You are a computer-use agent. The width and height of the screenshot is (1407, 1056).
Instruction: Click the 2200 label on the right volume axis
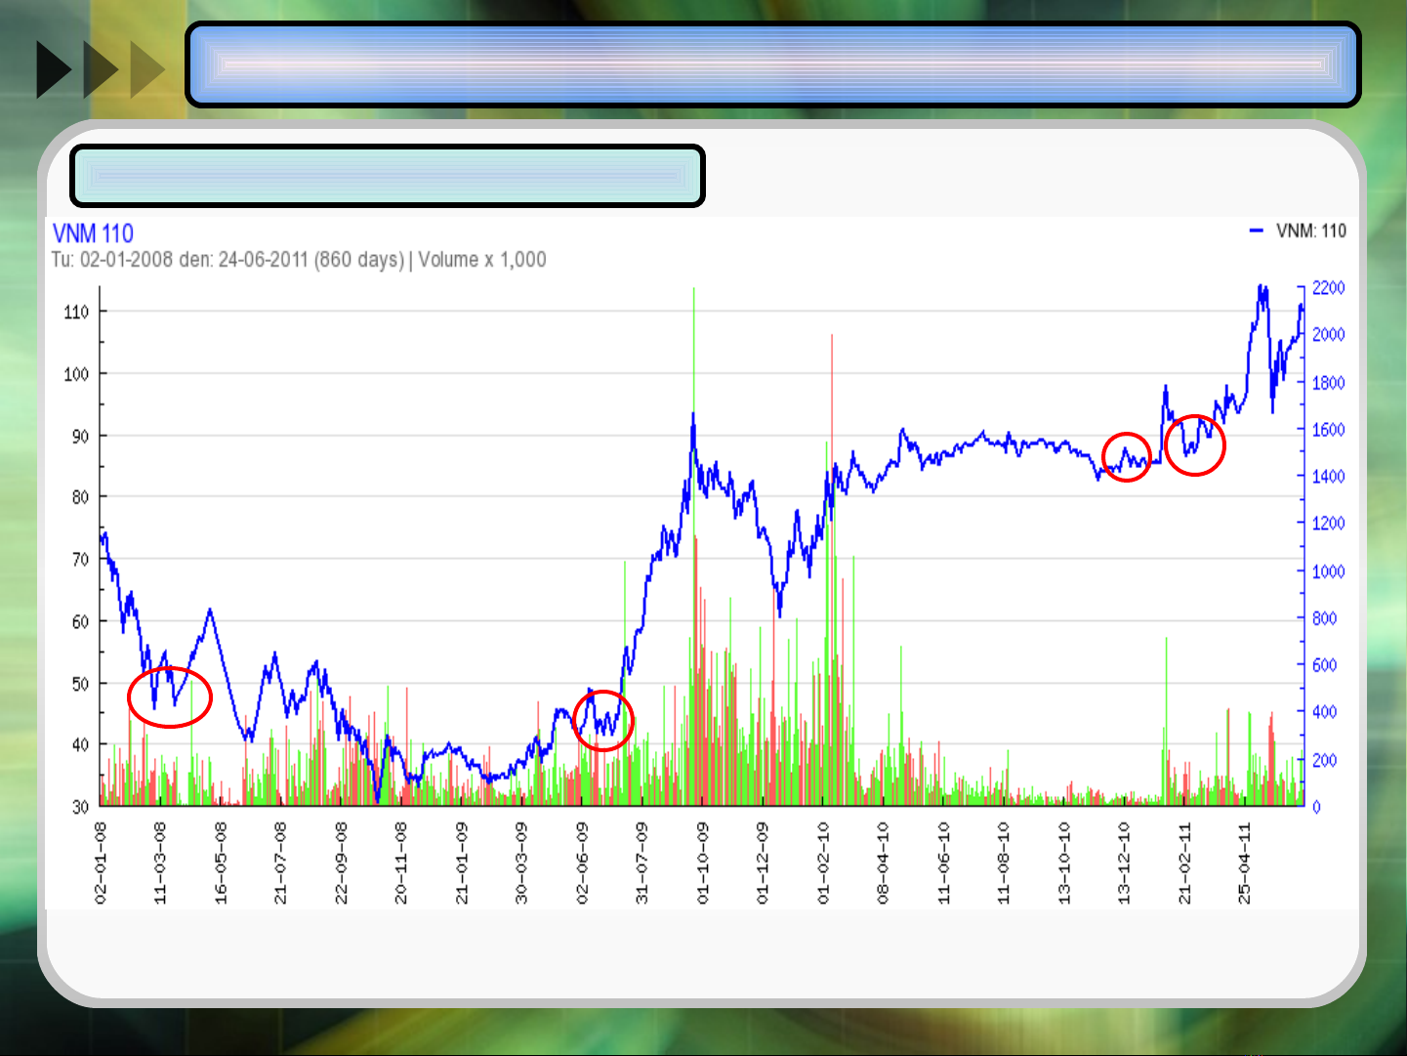point(1328,287)
